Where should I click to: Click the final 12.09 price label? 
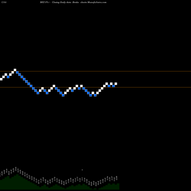pos(117,178)
